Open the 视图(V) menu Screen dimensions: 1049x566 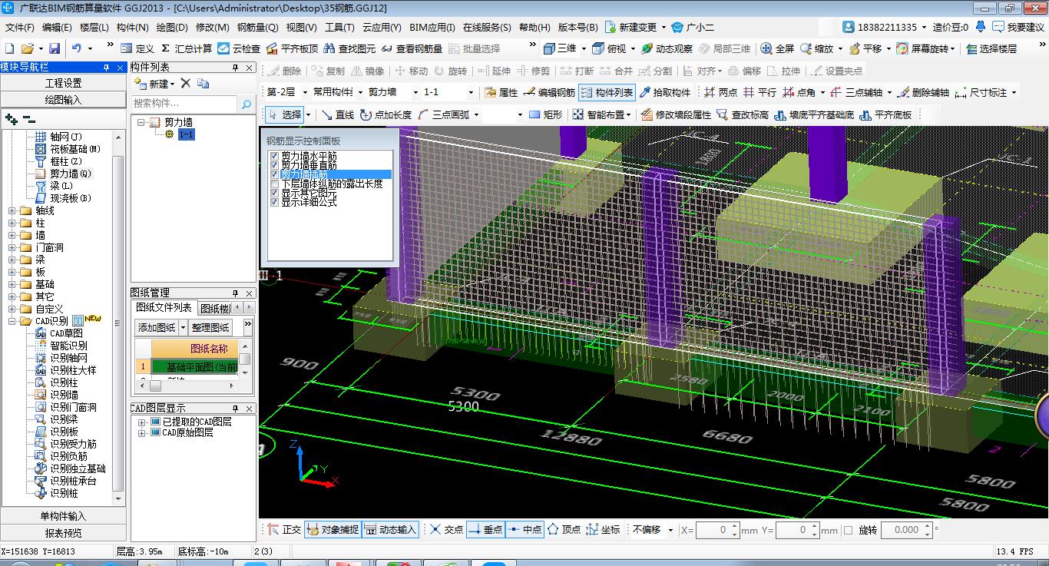click(x=301, y=27)
